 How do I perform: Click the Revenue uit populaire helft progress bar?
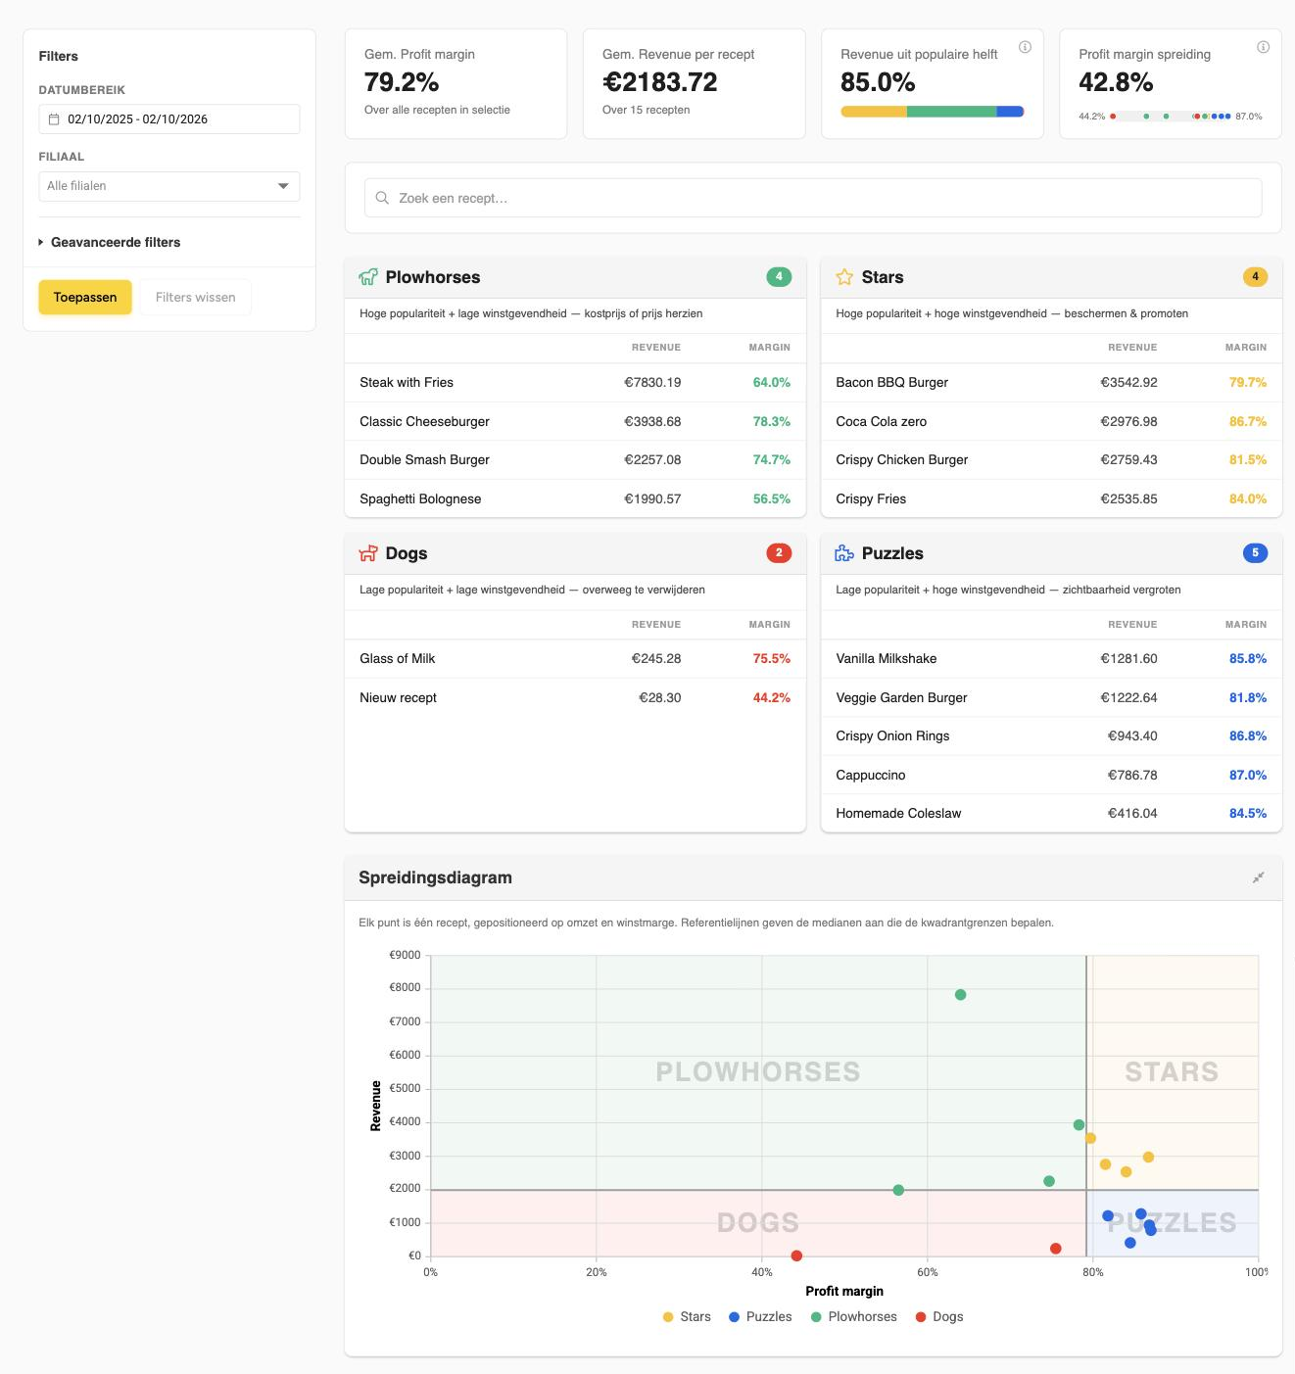(933, 112)
